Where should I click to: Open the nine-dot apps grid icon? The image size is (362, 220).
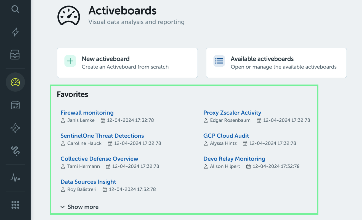15,205
